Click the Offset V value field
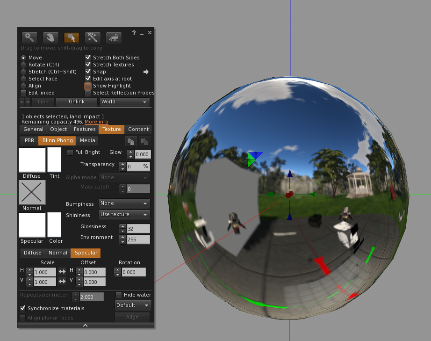The width and height of the screenshot is (431, 341). (94, 282)
